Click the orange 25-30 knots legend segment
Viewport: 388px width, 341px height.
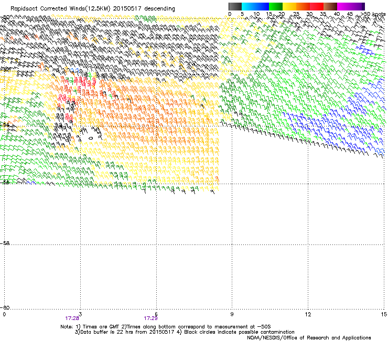pos(303,6)
